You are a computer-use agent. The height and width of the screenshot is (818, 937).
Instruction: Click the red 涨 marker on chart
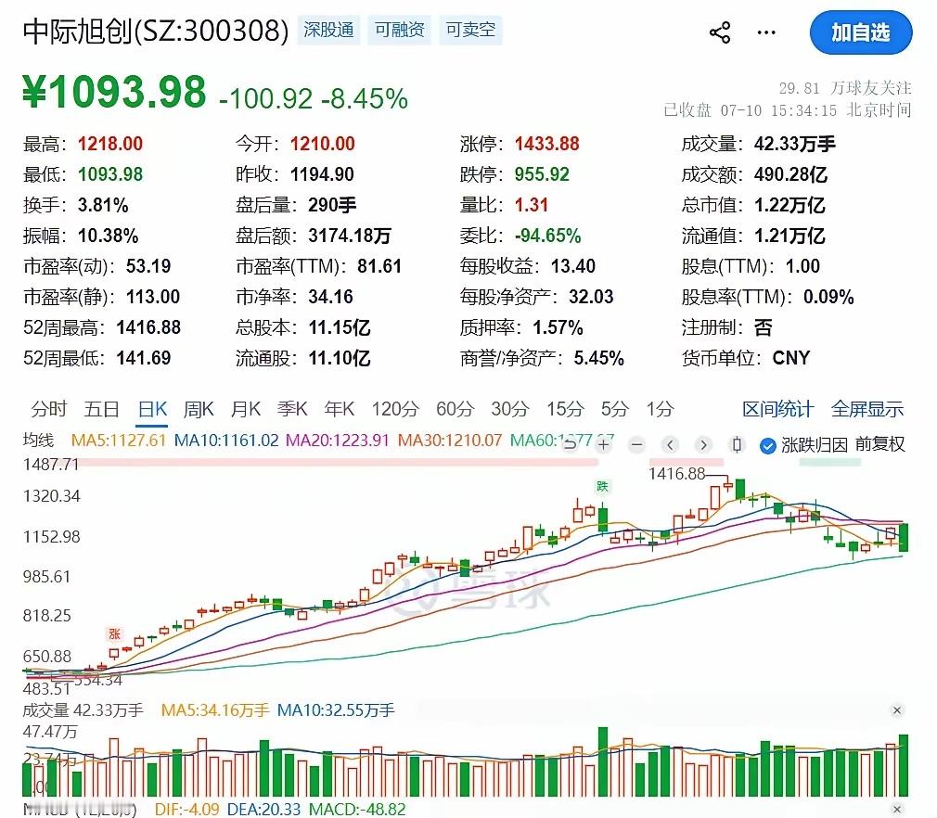[114, 634]
